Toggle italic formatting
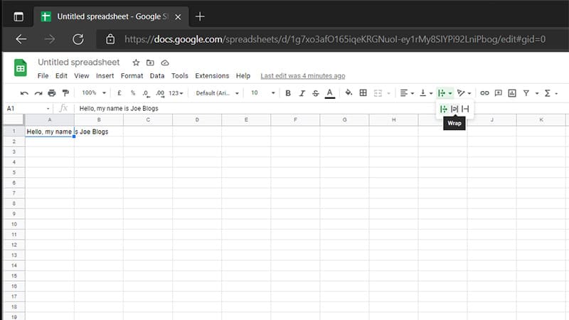Image resolution: width=569 pixels, height=320 pixels. (302, 93)
